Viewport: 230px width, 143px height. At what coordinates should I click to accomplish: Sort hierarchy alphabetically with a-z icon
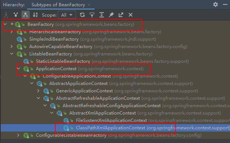tap(35, 15)
